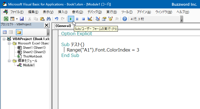Open the ウィンドウ(W) menu

pos(164,12)
